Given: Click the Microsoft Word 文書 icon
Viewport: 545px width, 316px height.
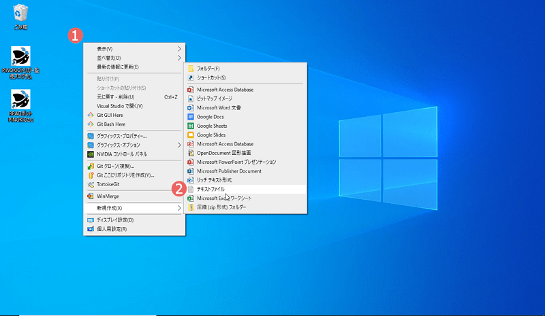Looking at the screenshot, I should (191, 107).
